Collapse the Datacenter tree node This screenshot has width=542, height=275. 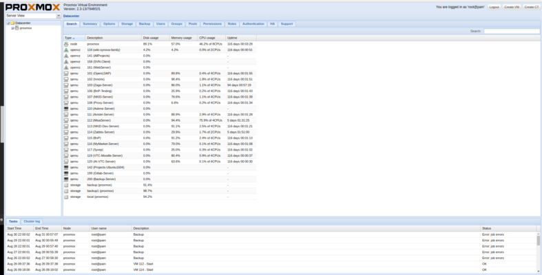click(8, 23)
